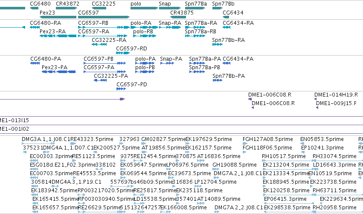Select the GM02827.5prime EST

(x=143, y=144)
